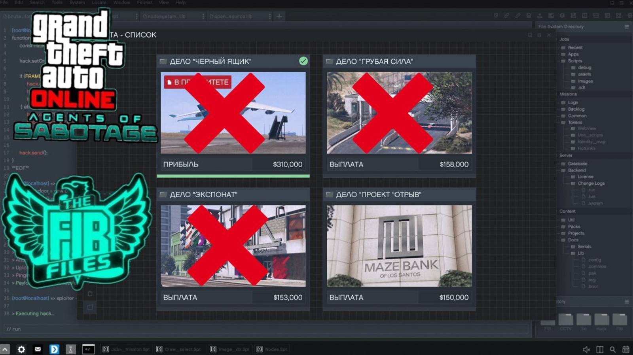Switch to Nodes.Spt taskbar file
The height and width of the screenshot is (355, 633).
point(271,349)
